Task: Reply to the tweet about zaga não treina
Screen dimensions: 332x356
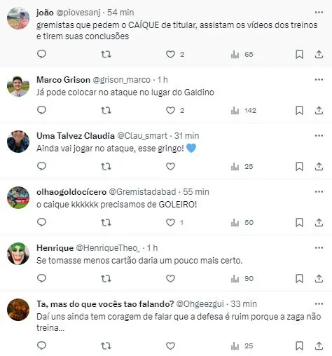Action: (x=42, y=345)
